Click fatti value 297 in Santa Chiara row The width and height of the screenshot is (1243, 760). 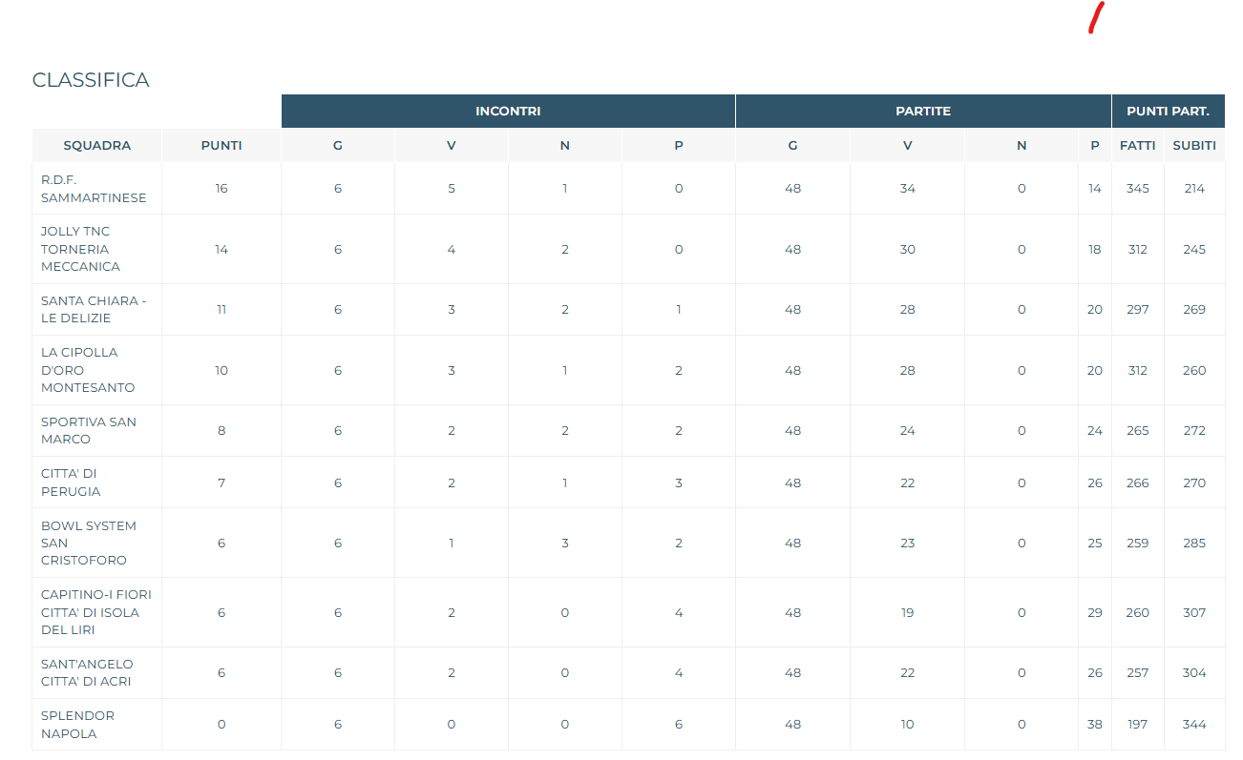click(1138, 310)
